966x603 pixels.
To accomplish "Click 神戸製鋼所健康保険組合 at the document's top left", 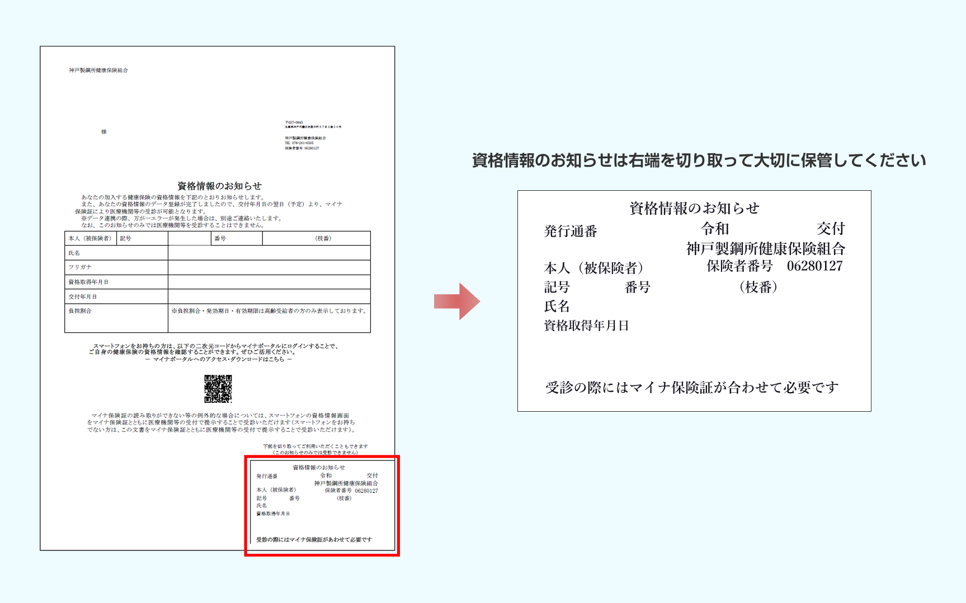I will tap(98, 70).
